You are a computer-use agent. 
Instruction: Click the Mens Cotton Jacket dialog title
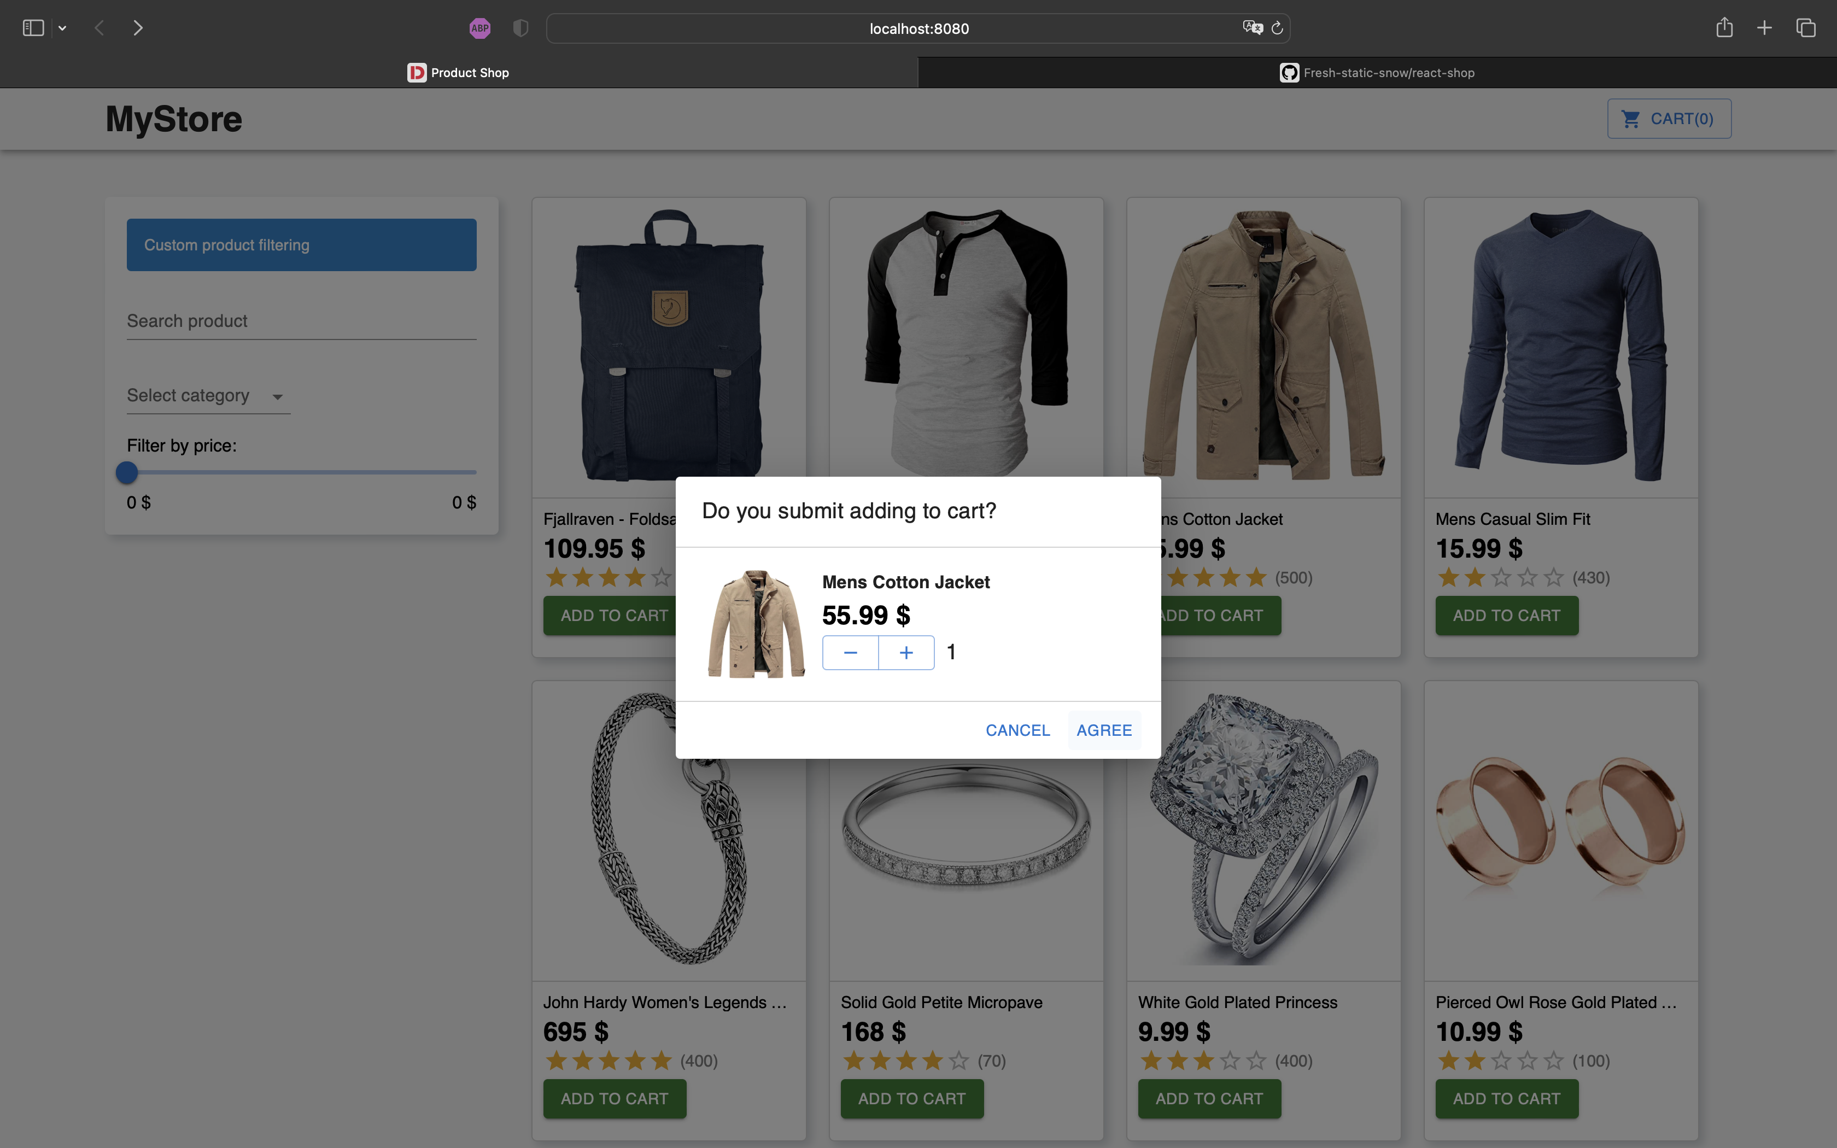click(x=905, y=582)
